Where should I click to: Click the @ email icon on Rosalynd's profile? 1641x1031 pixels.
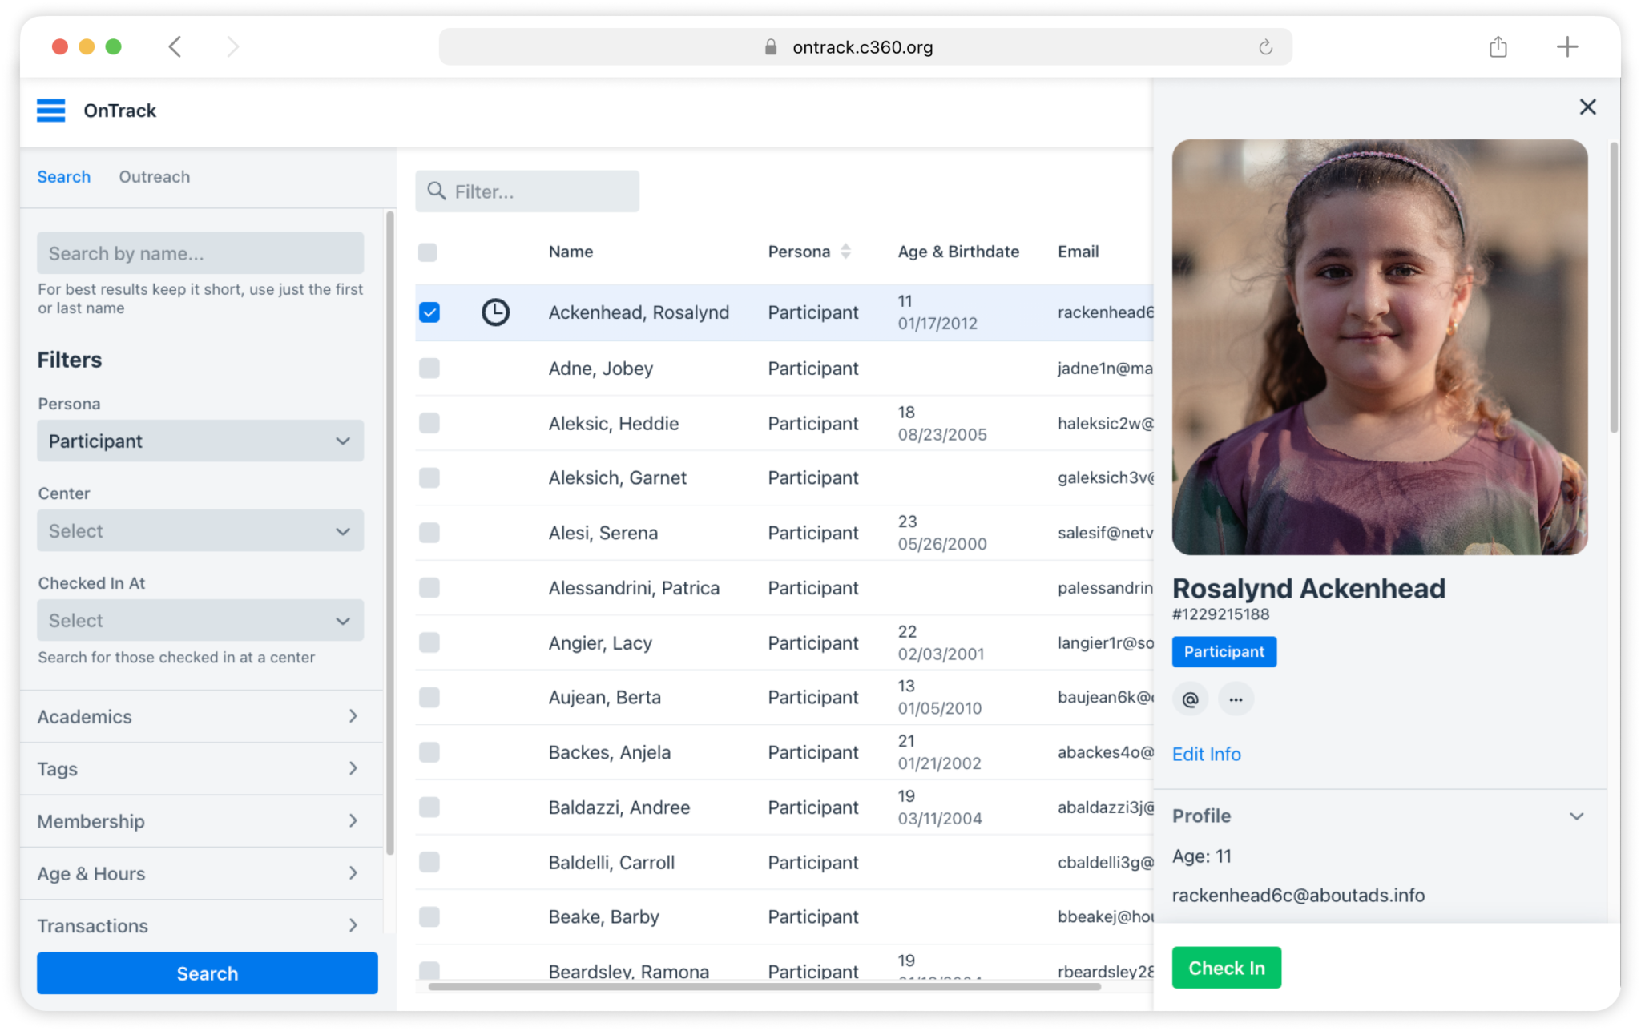click(x=1190, y=699)
